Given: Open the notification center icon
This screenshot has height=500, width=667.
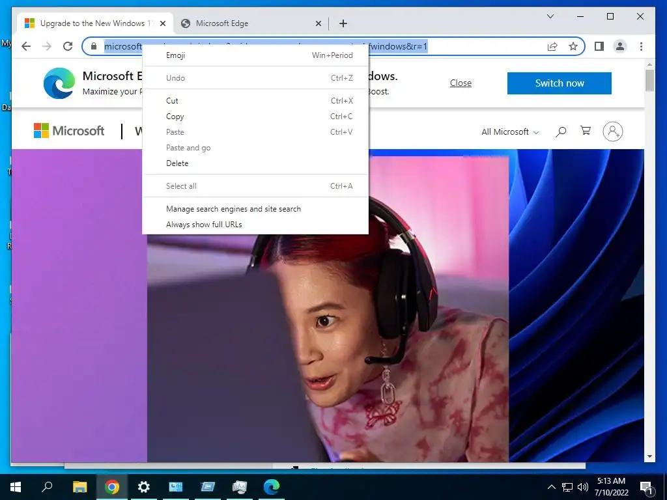Looking at the screenshot, I should click(x=647, y=488).
